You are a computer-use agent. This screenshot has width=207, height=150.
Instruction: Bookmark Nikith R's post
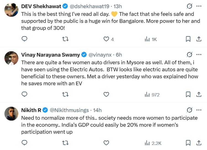(x=188, y=143)
